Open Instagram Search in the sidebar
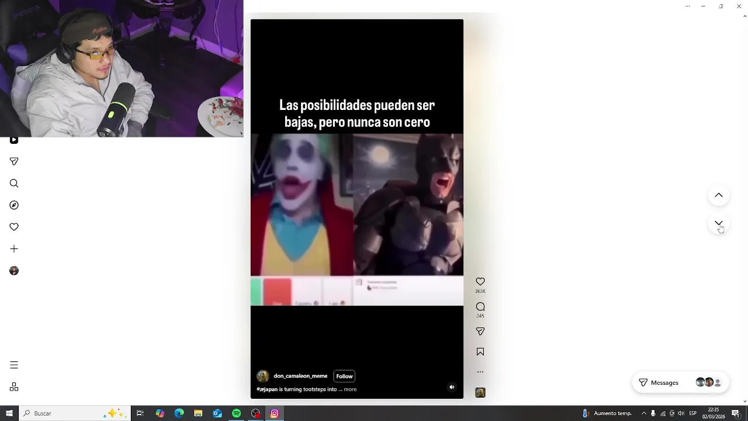 pos(14,184)
